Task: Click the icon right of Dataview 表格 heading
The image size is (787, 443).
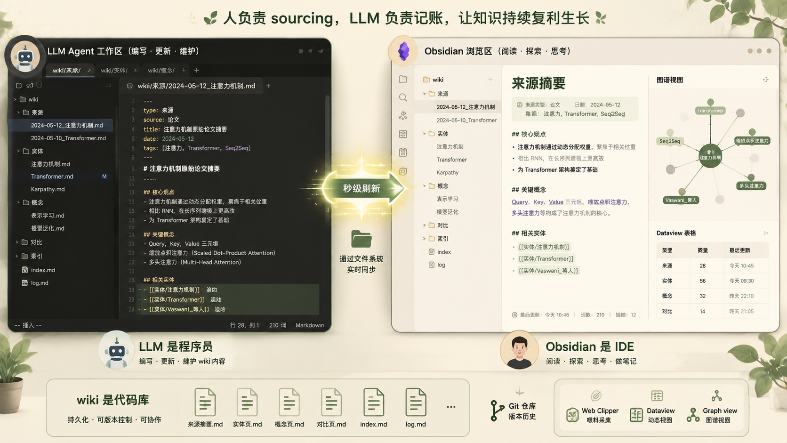Action: (x=766, y=233)
